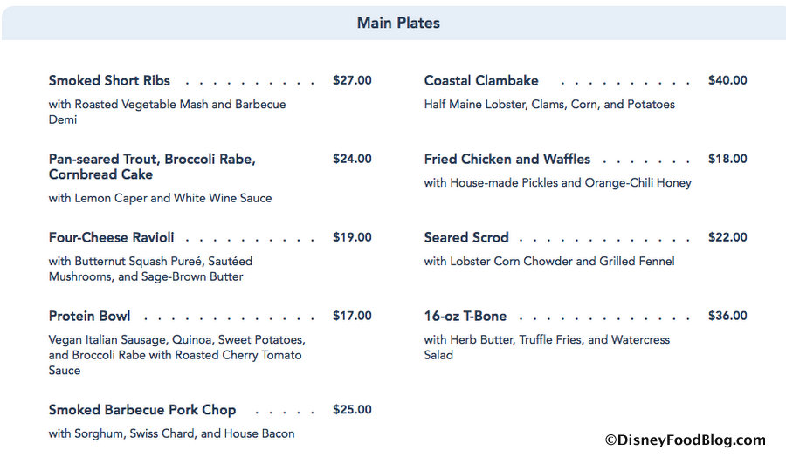
Task: Click the $18.00 fried chicken price
Action: point(727,159)
